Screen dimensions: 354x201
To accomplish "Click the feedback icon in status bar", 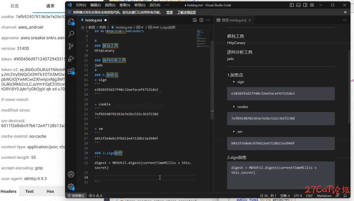I will click(x=337, y=195).
